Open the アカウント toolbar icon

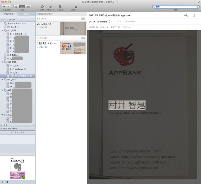(x=51, y=7)
